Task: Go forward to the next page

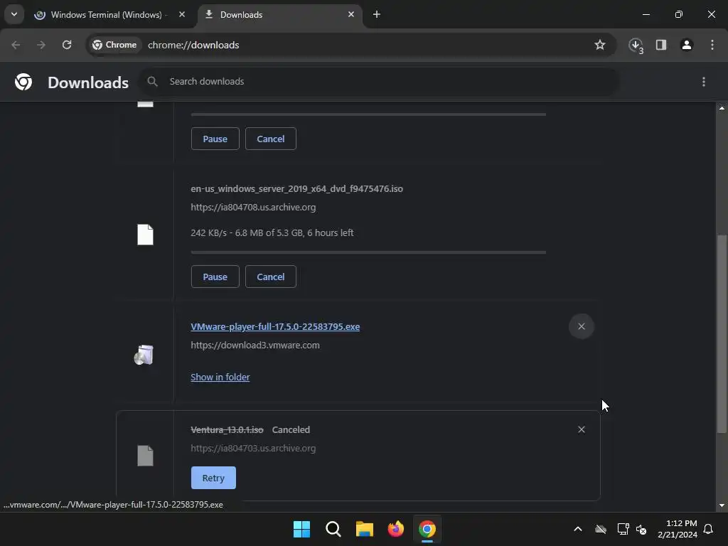Action: click(41, 45)
